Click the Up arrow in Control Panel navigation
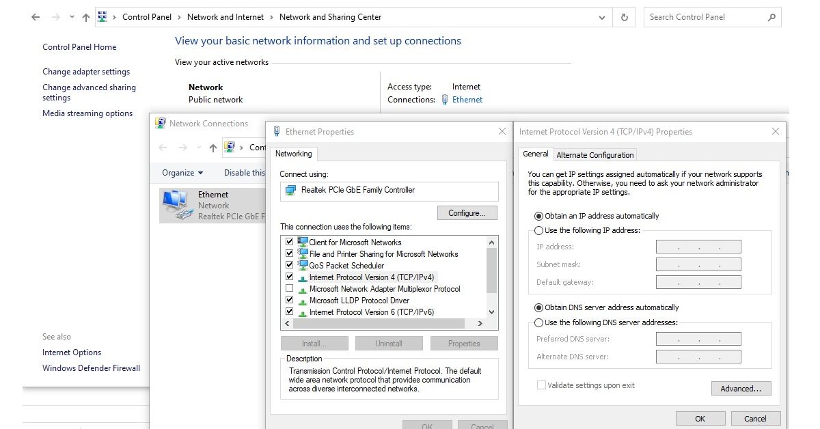 coord(85,17)
